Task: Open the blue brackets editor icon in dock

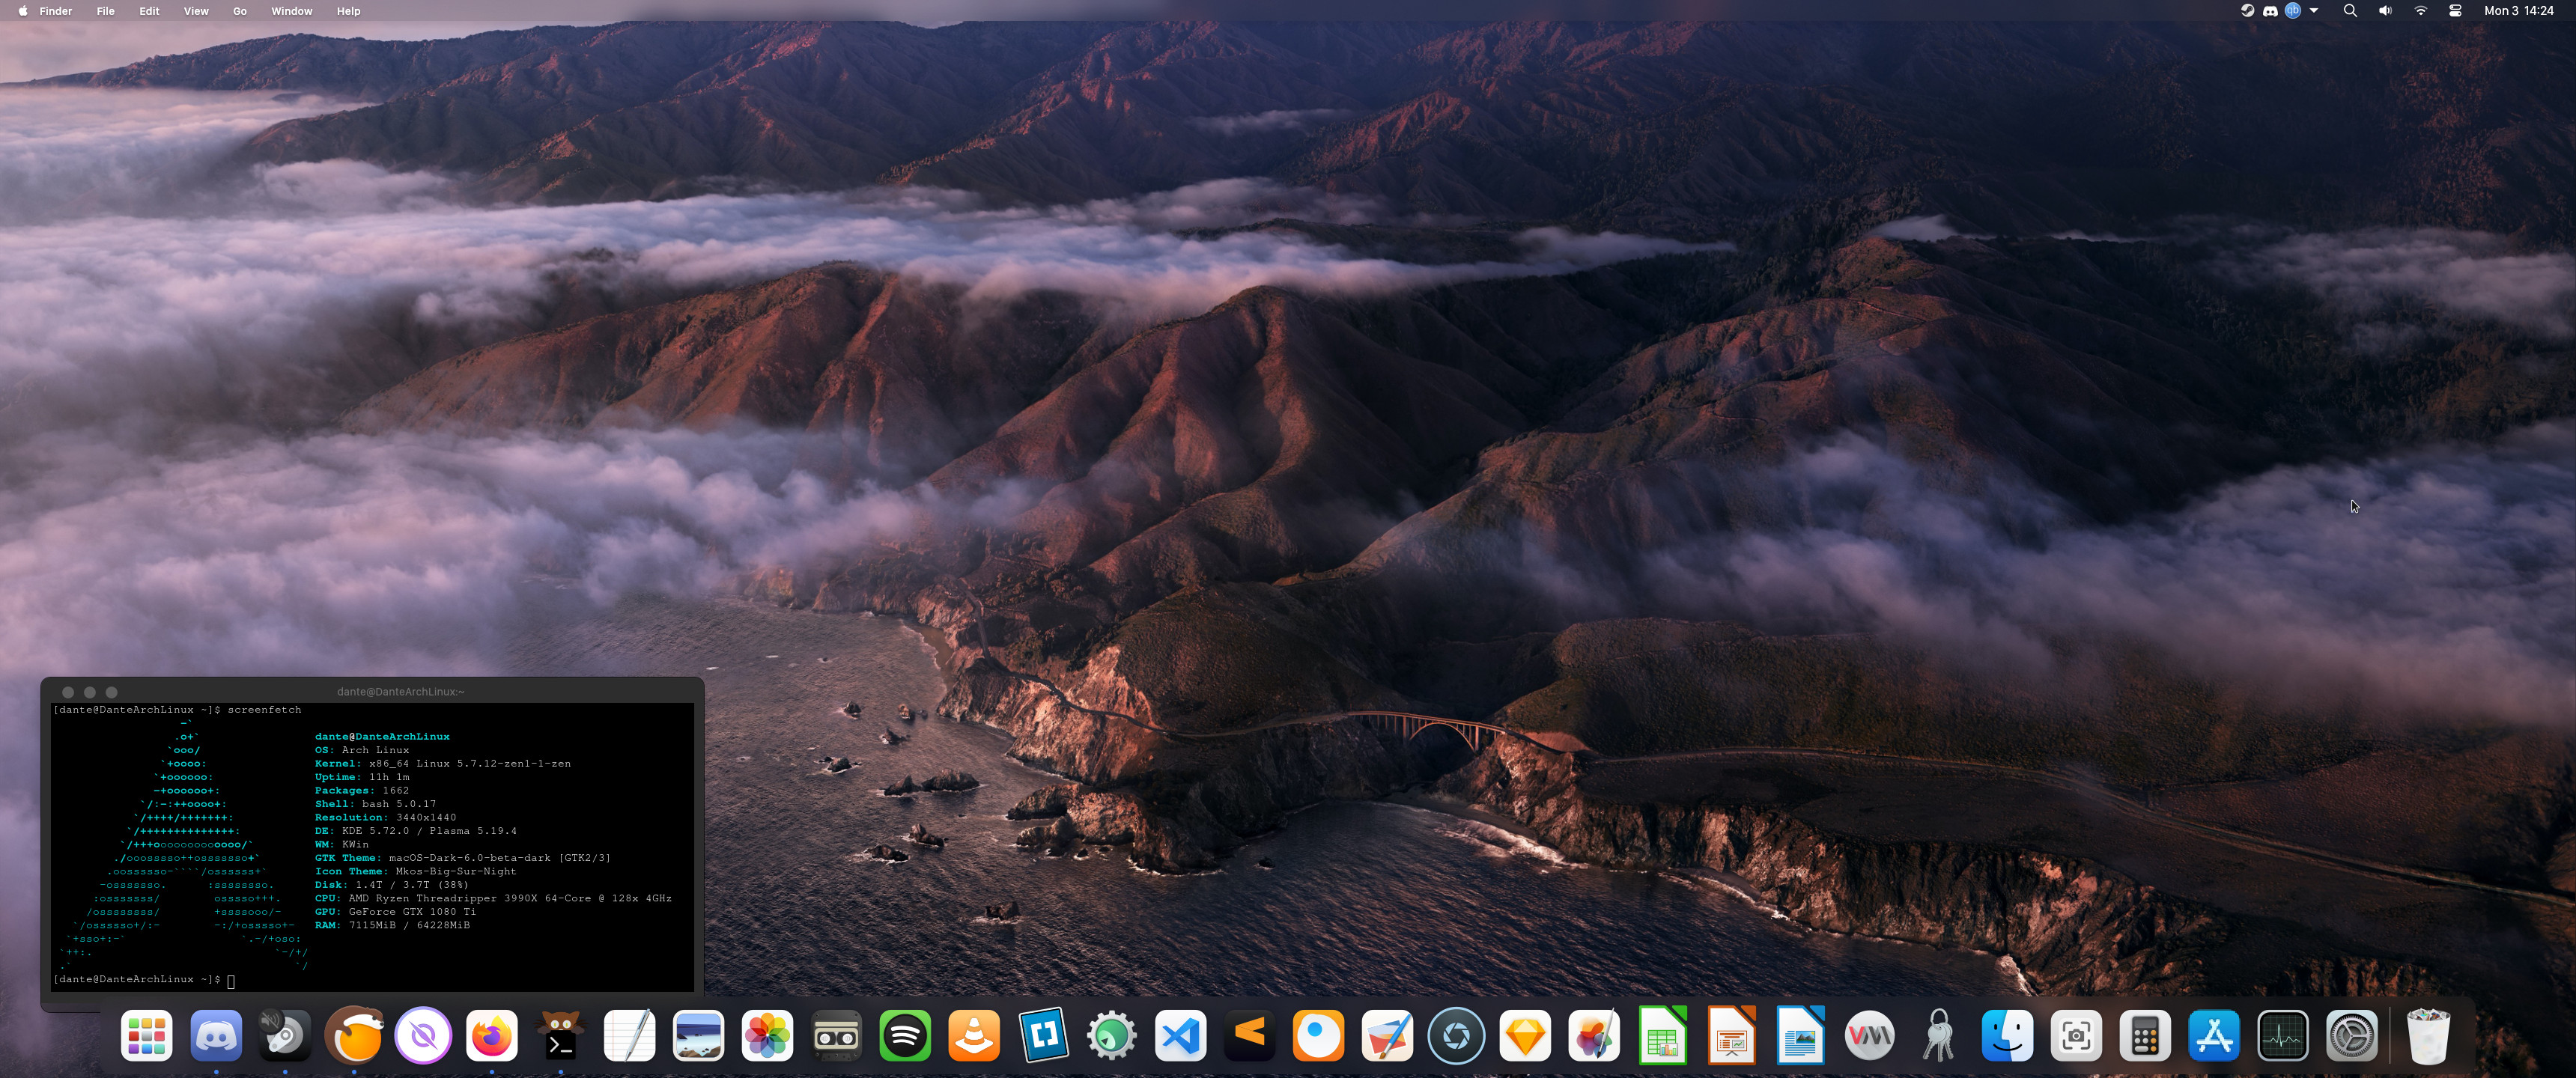Action: click(1043, 1036)
